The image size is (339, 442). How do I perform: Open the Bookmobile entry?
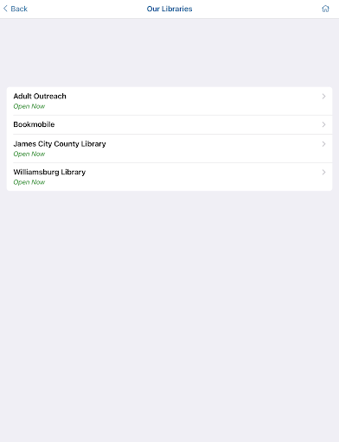coord(169,124)
